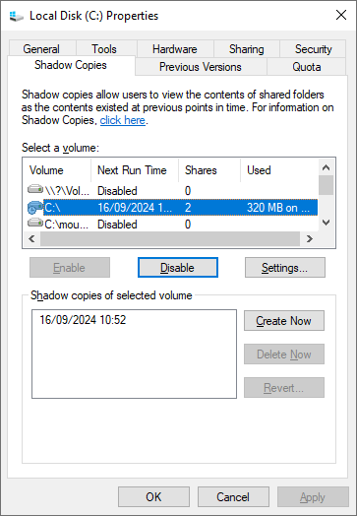The image size is (357, 516).
Task: Select the C:\mou... mounted volume icon
Action: point(35,224)
